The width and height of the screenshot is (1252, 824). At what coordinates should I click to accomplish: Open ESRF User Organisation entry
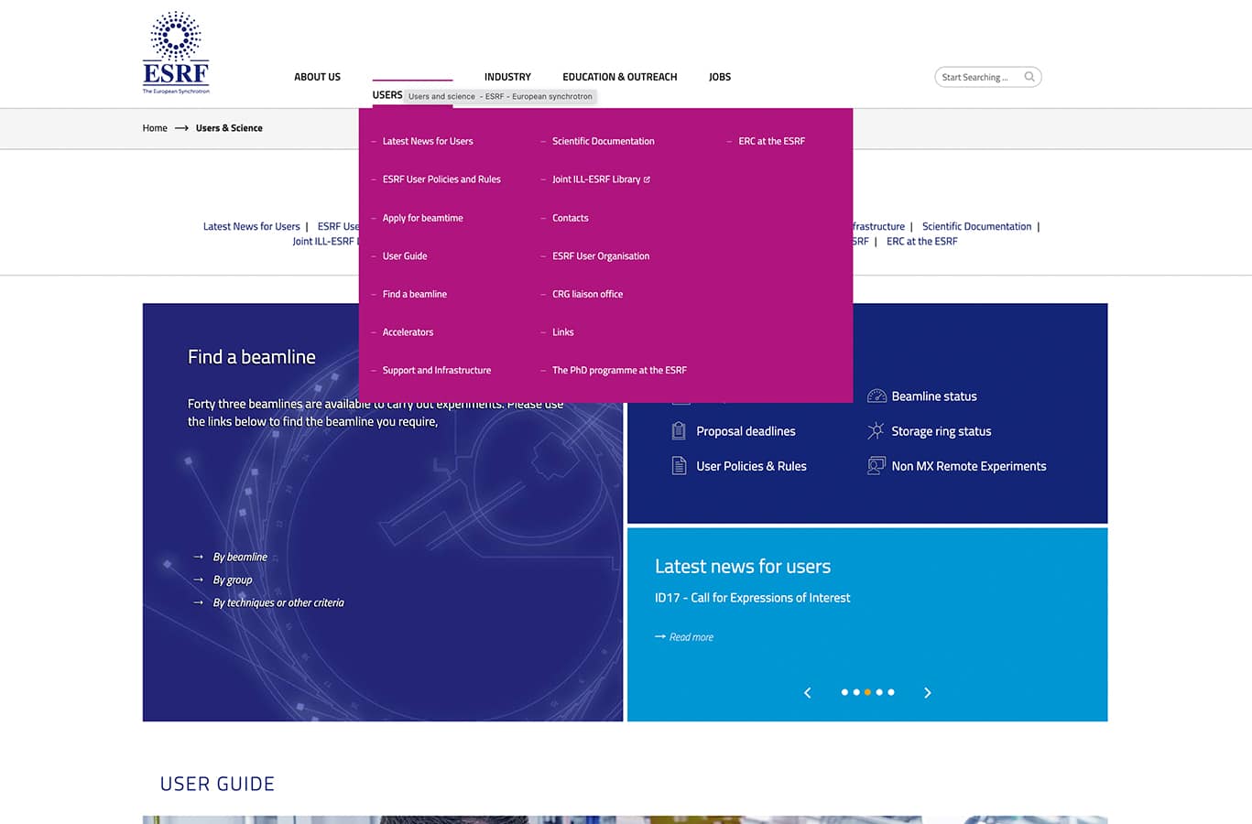[601, 256]
